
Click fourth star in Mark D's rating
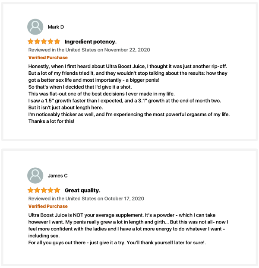(x=51, y=41)
